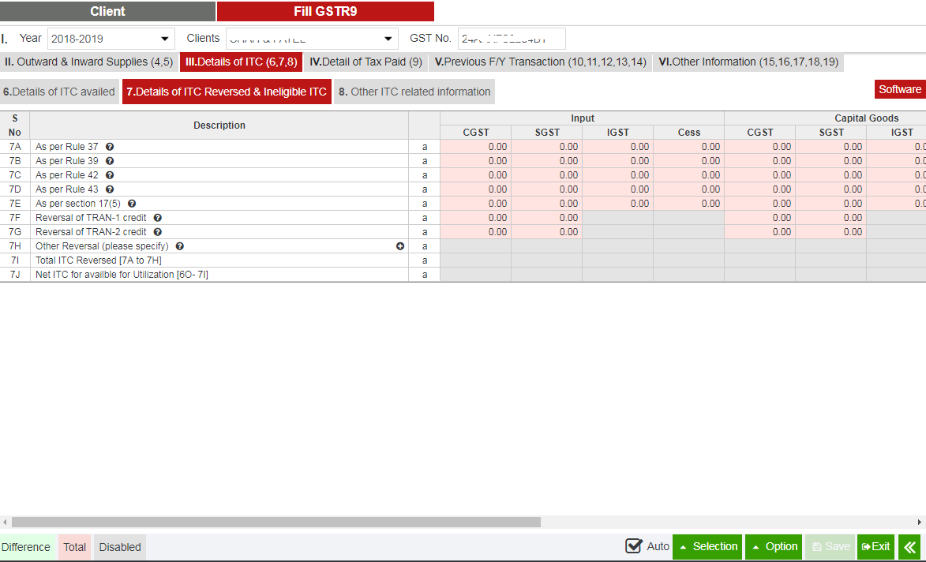Open 6.Details of ITC availed subtab
This screenshot has width=926, height=562.
[59, 92]
